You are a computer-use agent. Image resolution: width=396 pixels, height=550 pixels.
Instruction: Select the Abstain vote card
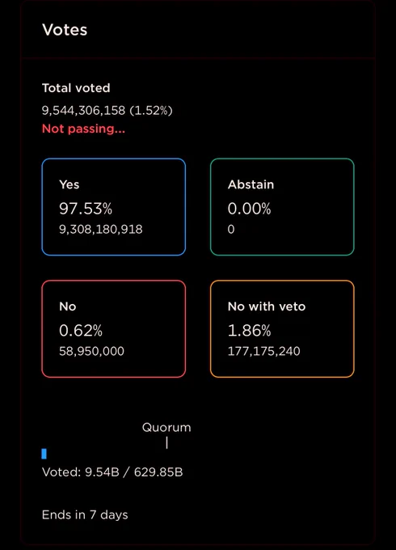click(x=282, y=207)
